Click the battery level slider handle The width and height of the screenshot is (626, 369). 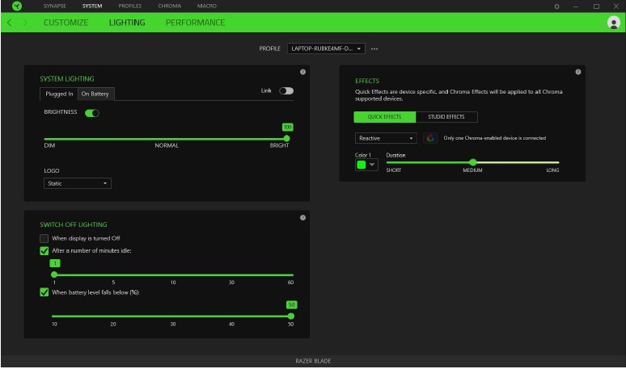[291, 317]
